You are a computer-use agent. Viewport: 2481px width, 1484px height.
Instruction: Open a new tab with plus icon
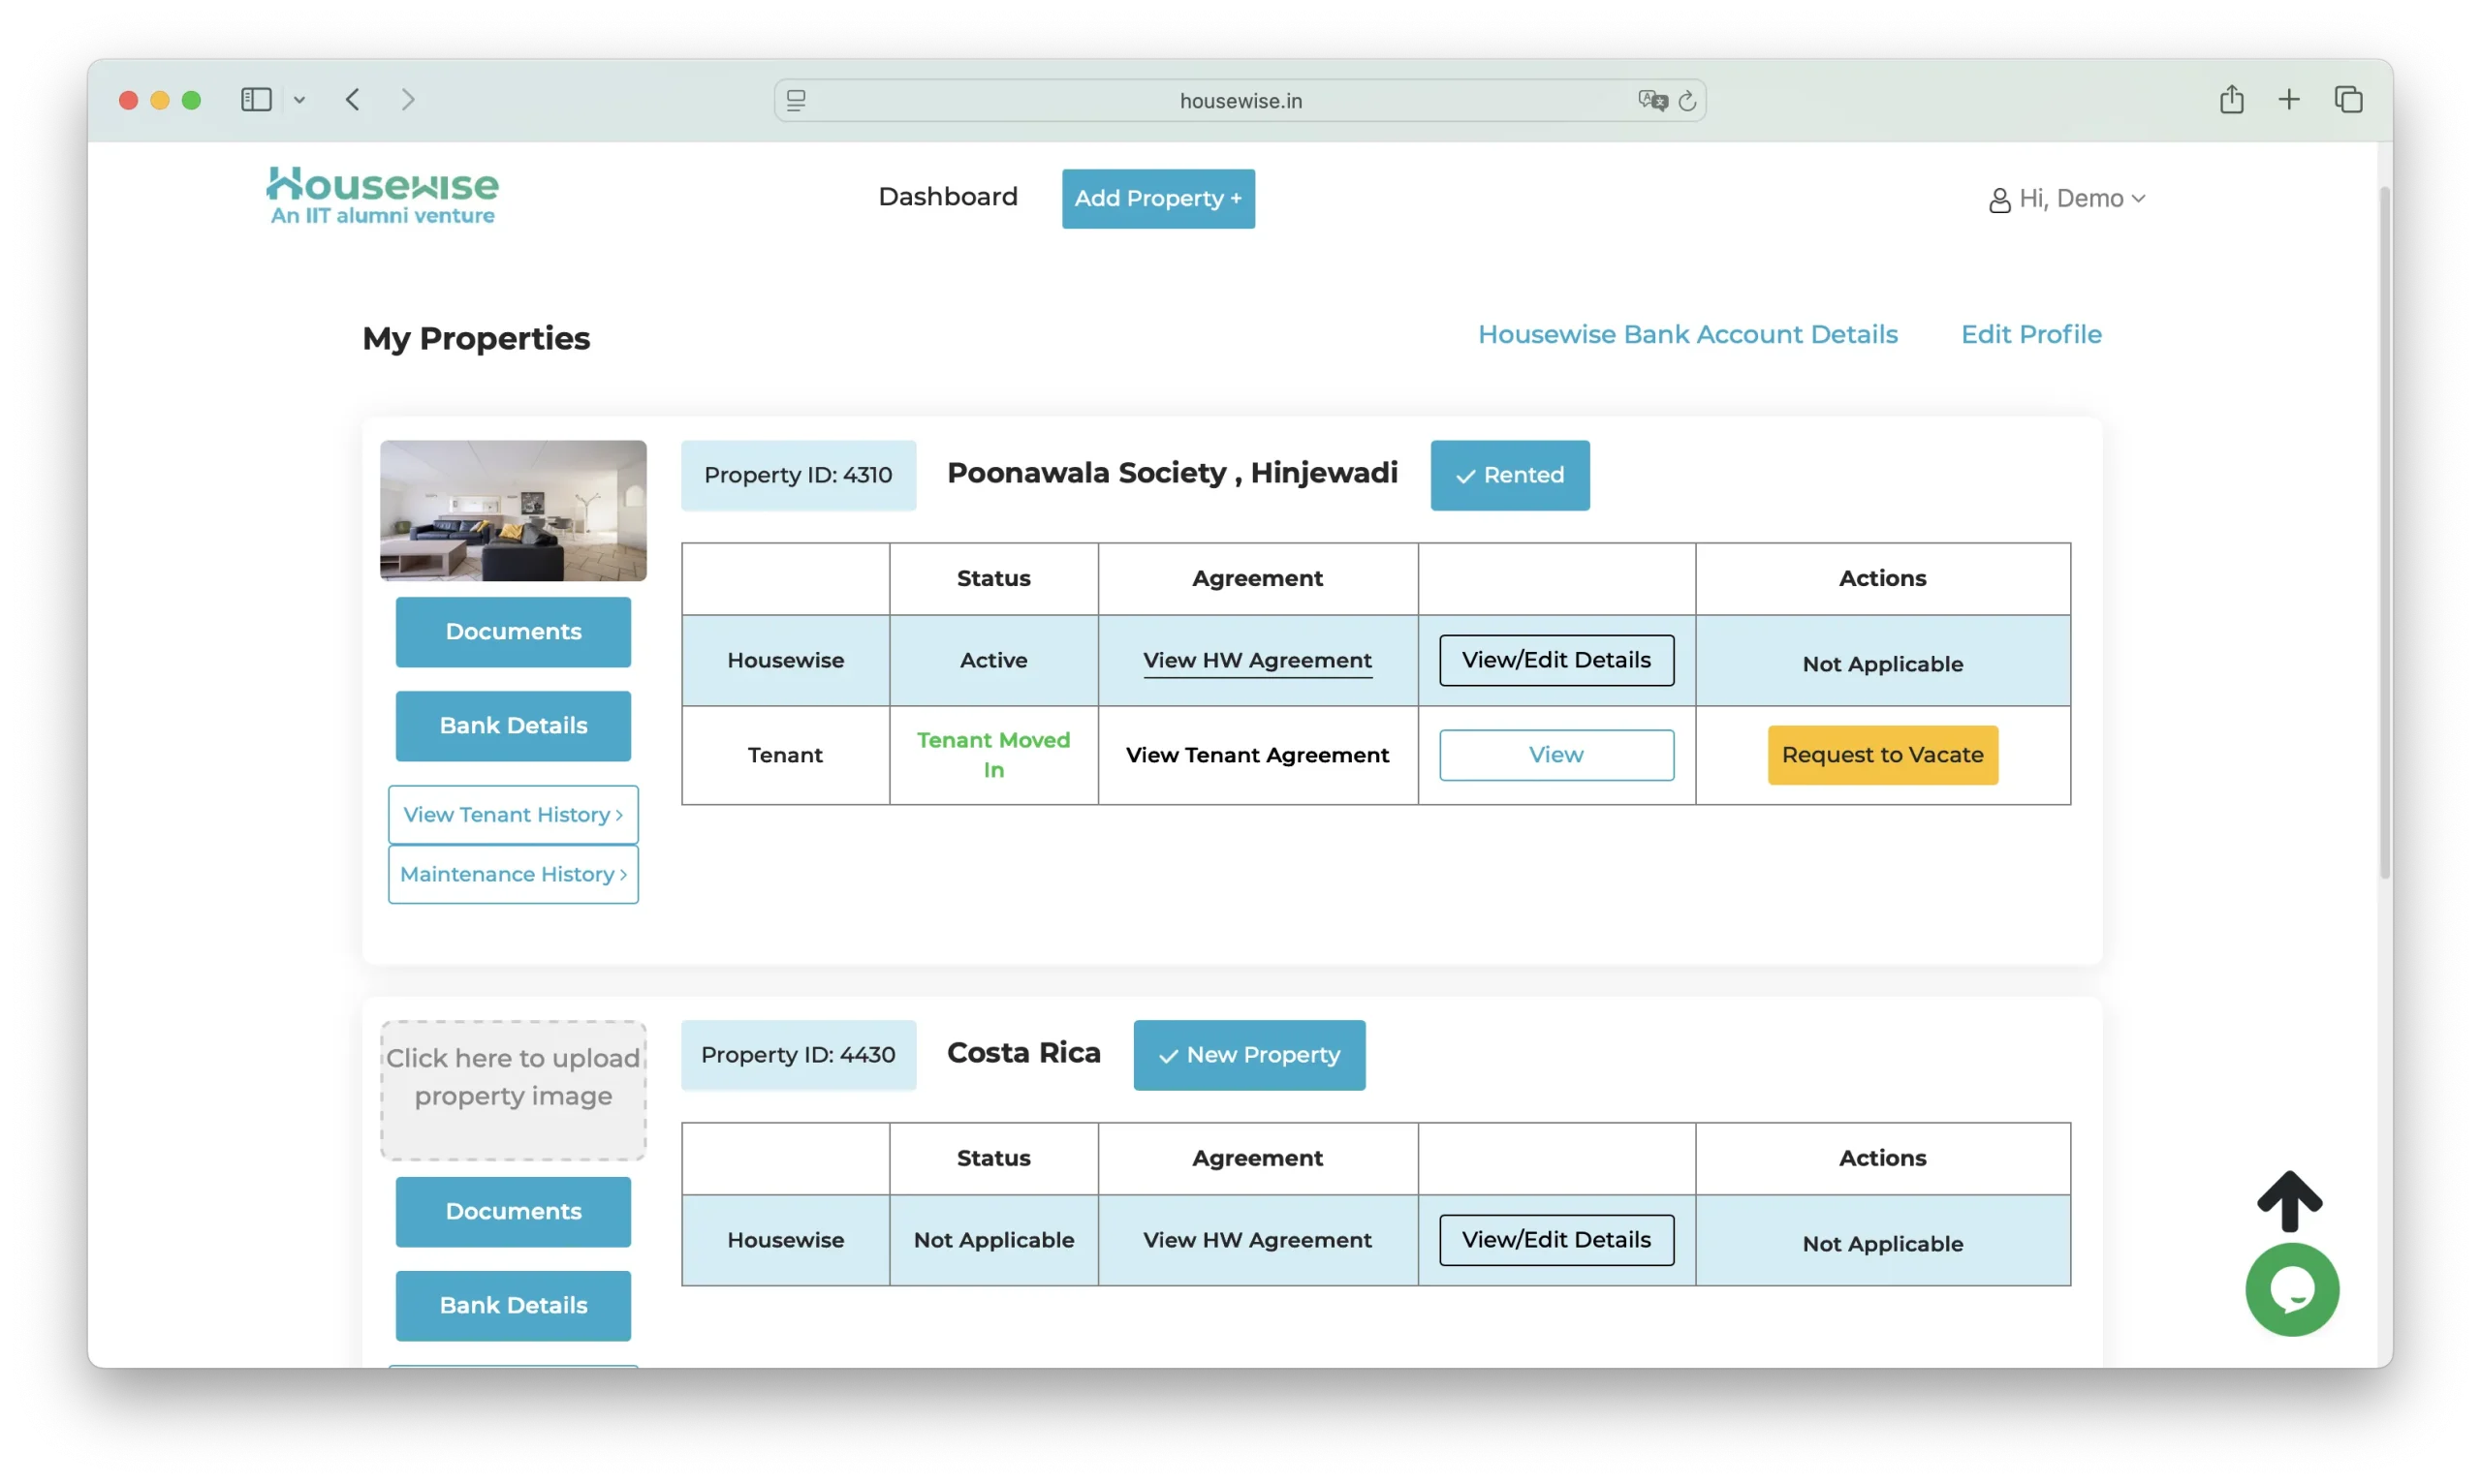(2289, 100)
